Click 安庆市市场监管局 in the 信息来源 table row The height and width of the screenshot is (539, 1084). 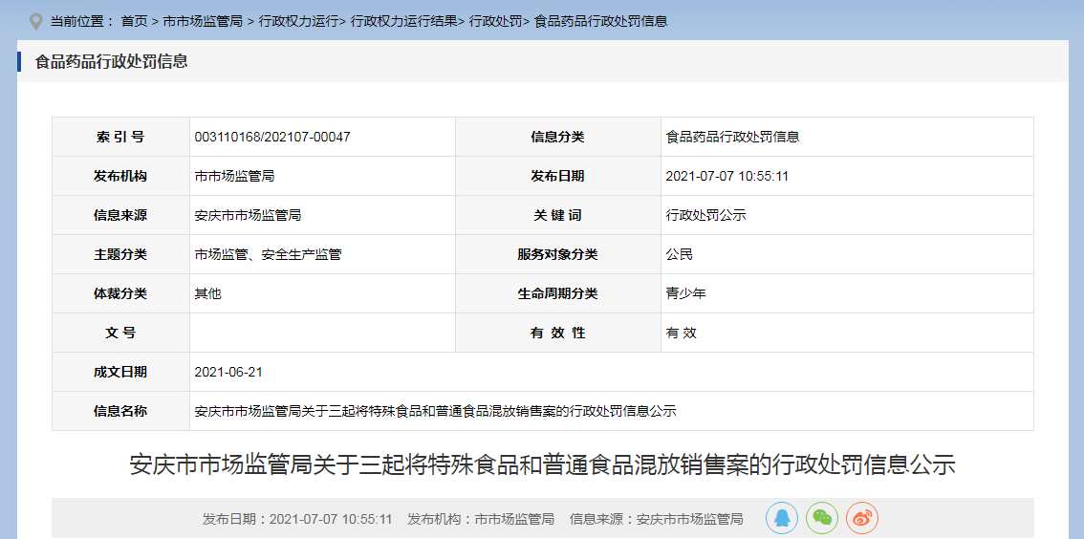[248, 215]
